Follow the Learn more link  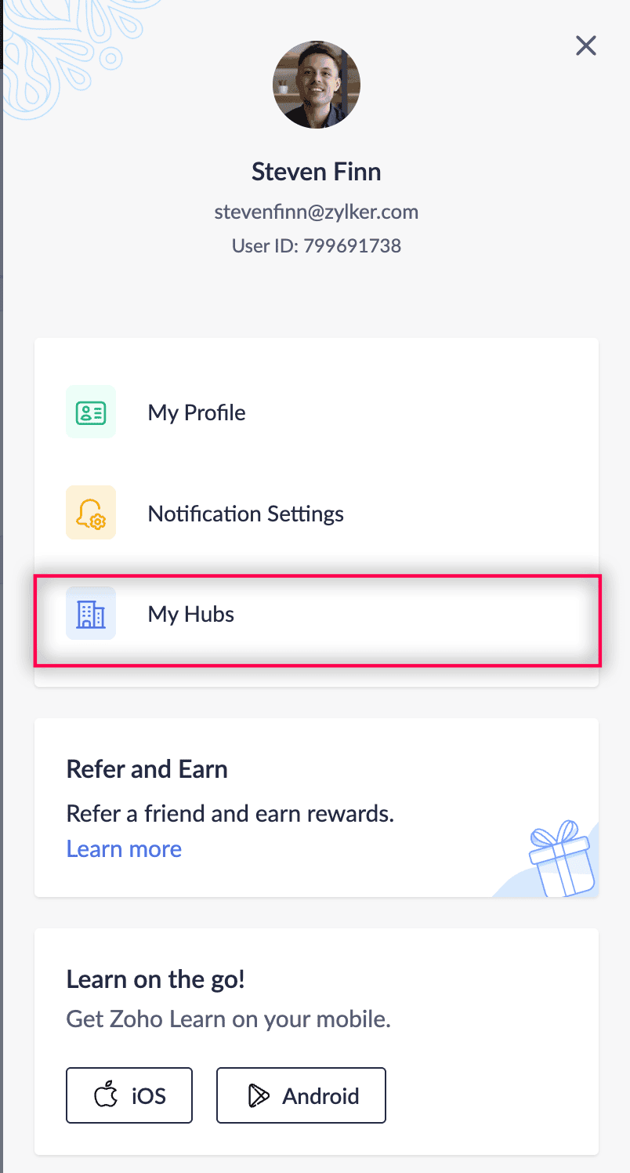point(124,848)
